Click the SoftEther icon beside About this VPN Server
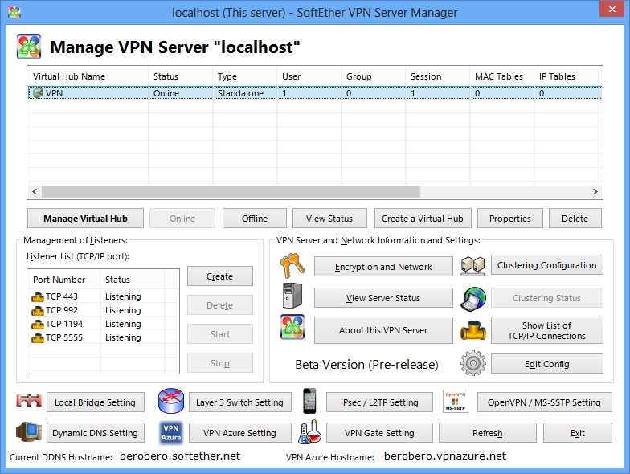Image resolution: width=630 pixels, height=474 pixels. (292, 327)
